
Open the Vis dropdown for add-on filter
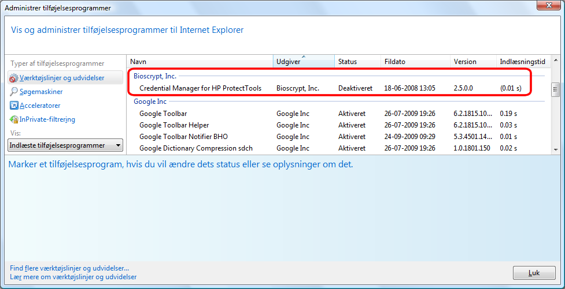pos(65,145)
